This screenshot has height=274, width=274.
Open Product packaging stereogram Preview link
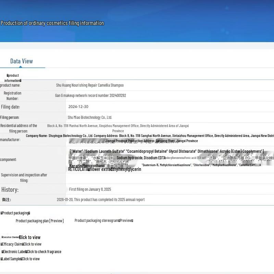104,221
